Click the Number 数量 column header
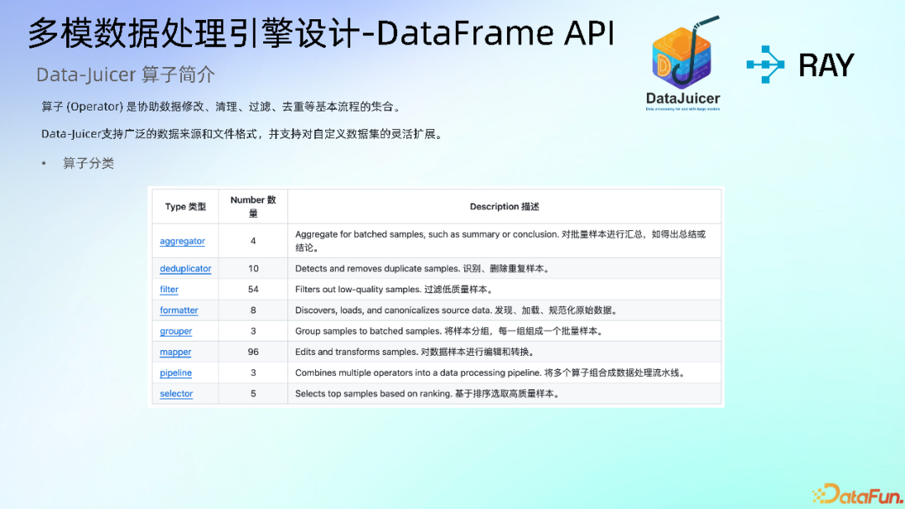 pyautogui.click(x=253, y=206)
